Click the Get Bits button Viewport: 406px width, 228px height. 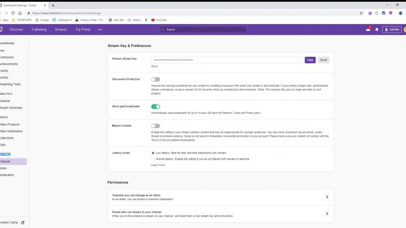click(x=392, y=30)
